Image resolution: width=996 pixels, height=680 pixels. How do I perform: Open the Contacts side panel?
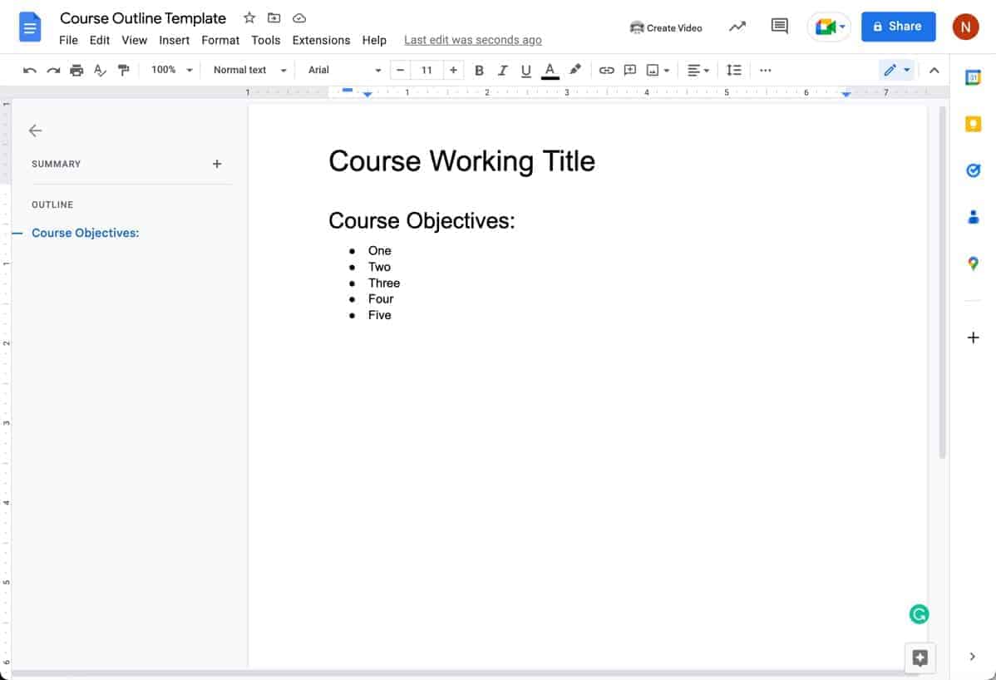[973, 217]
